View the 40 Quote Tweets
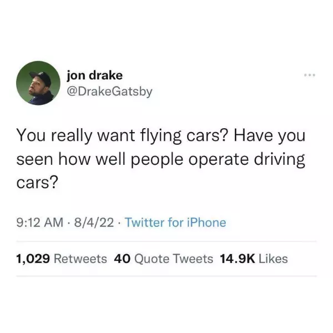This screenshot has height=333, width=333. tap(163, 259)
